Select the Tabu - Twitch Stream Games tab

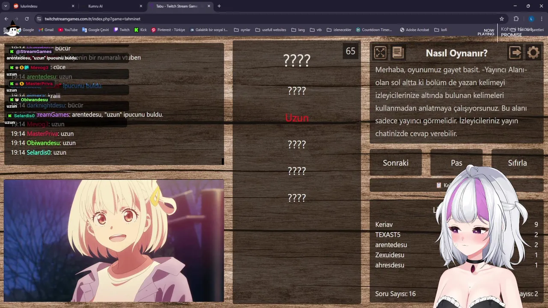(x=180, y=6)
